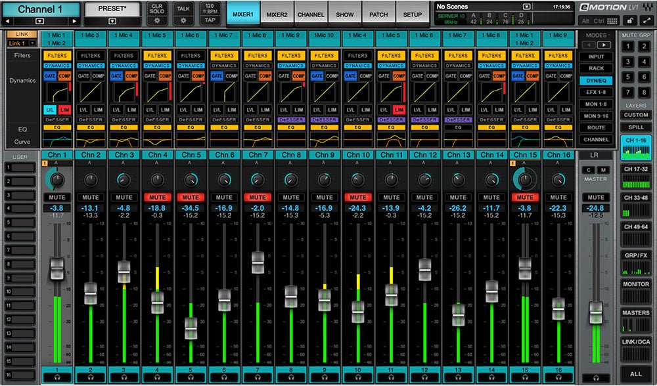The image size is (657, 386).
Task: Toggle the master MUTE button on LR
Action: 595,197
